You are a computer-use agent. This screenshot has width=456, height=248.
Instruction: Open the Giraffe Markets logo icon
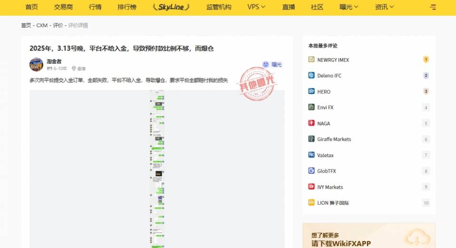(311, 139)
